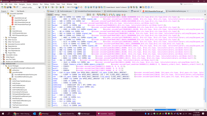Open the Refactor menu
This screenshot has width=207, height=116.
pyautogui.click(x=35, y=4)
